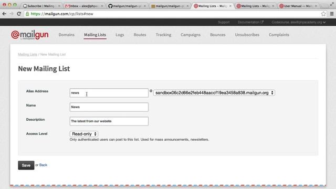Click the browser forward arrow
Viewport: 336px width, 189px height.
[12, 14]
